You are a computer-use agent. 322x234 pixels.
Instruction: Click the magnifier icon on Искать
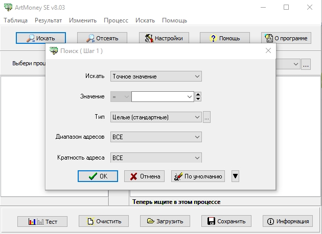30,38
